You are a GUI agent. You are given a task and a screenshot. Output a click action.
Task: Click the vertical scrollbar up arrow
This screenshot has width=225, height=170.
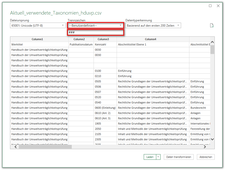(x=212, y=42)
